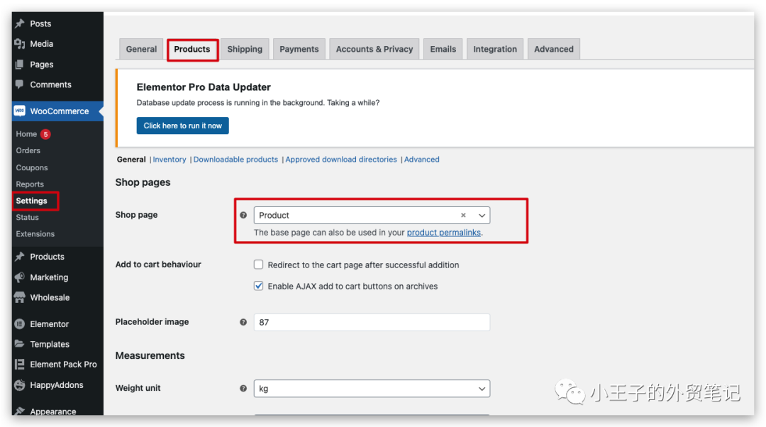
Task: Open HappyAddons in the sidebar menu
Action: click(x=57, y=385)
